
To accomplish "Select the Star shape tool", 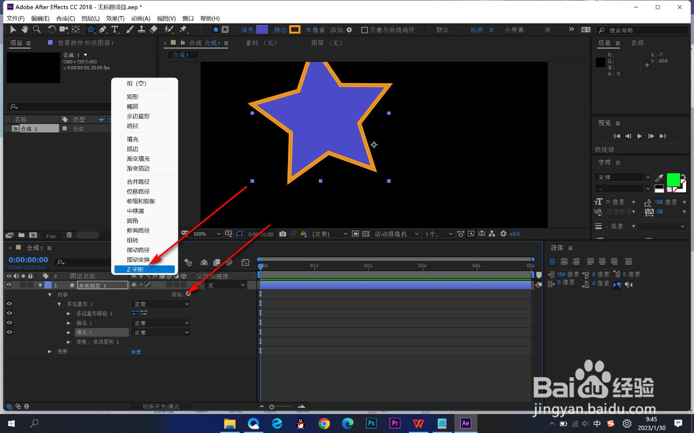I will point(91,29).
